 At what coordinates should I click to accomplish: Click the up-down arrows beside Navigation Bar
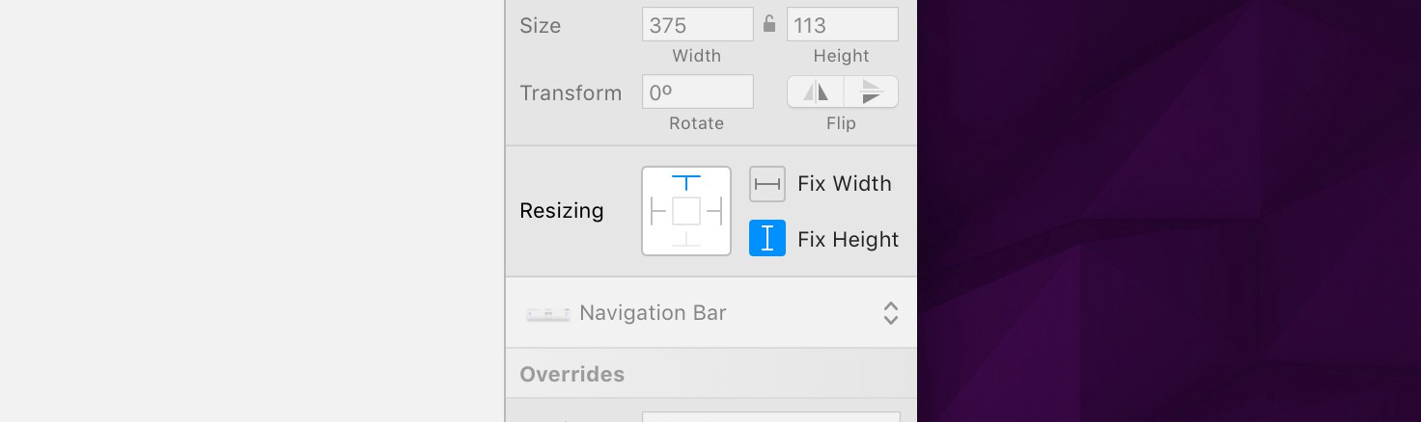pyautogui.click(x=891, y=313)
